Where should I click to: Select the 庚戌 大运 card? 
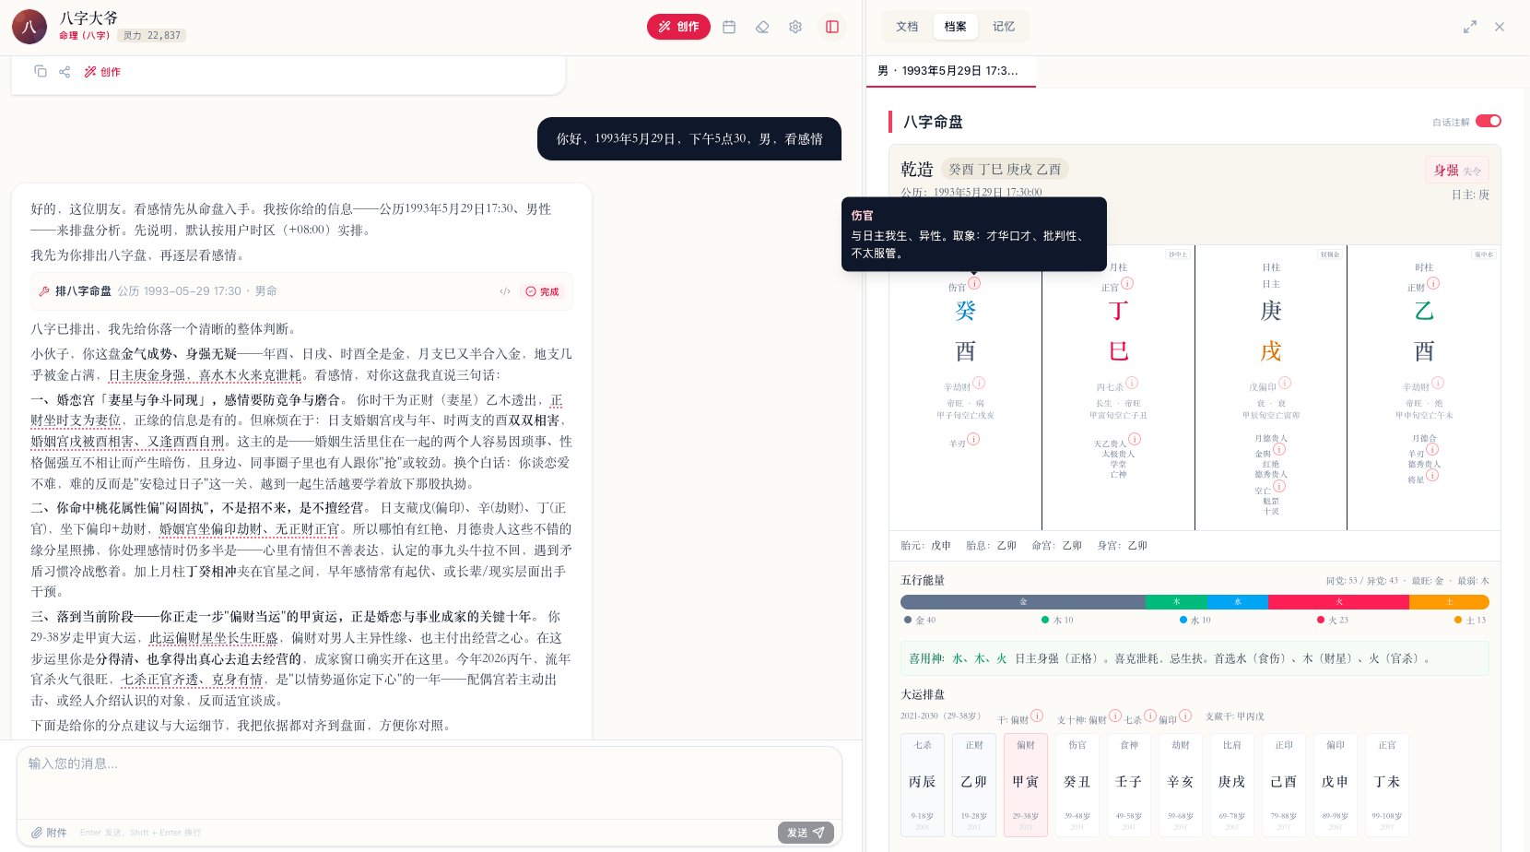pyautogui.click(x=1232, y=785)
